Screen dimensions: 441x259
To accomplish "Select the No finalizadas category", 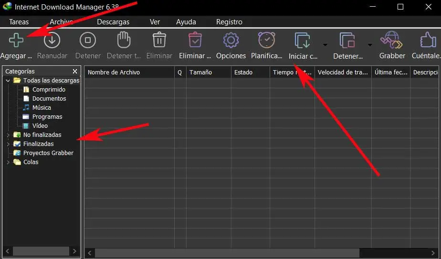I will 42,135.
